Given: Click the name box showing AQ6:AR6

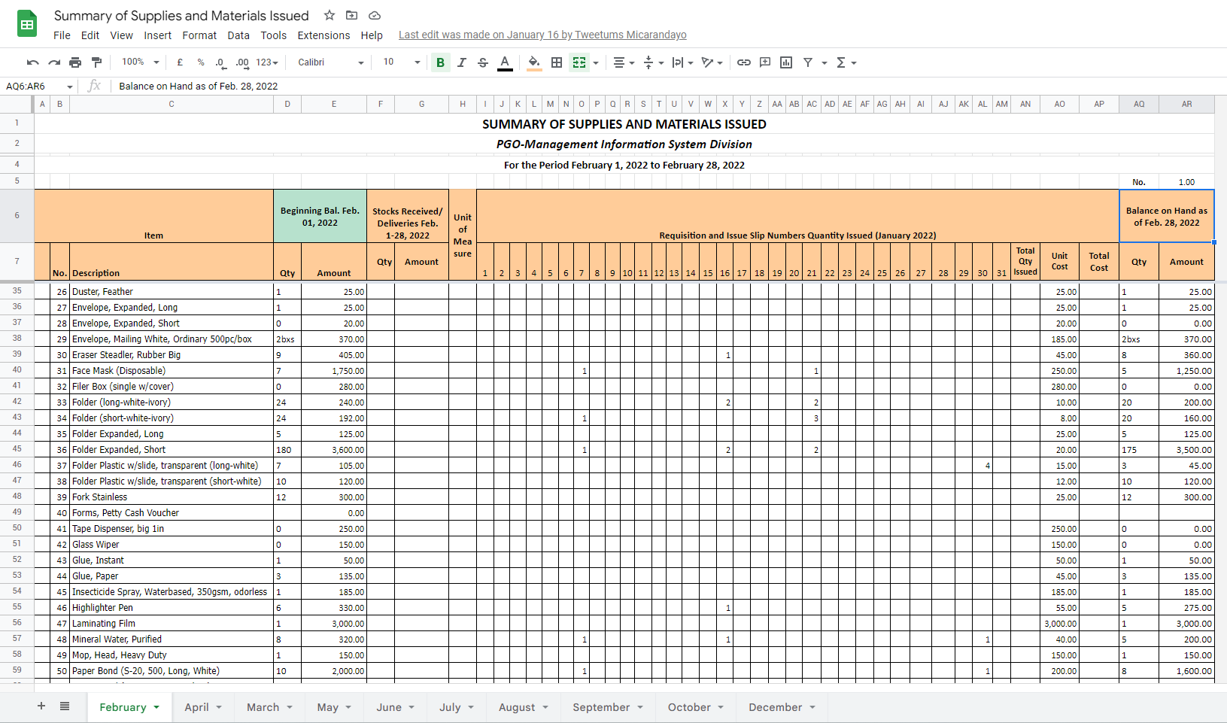Looking at the screenshot, I should click(39, 86).
